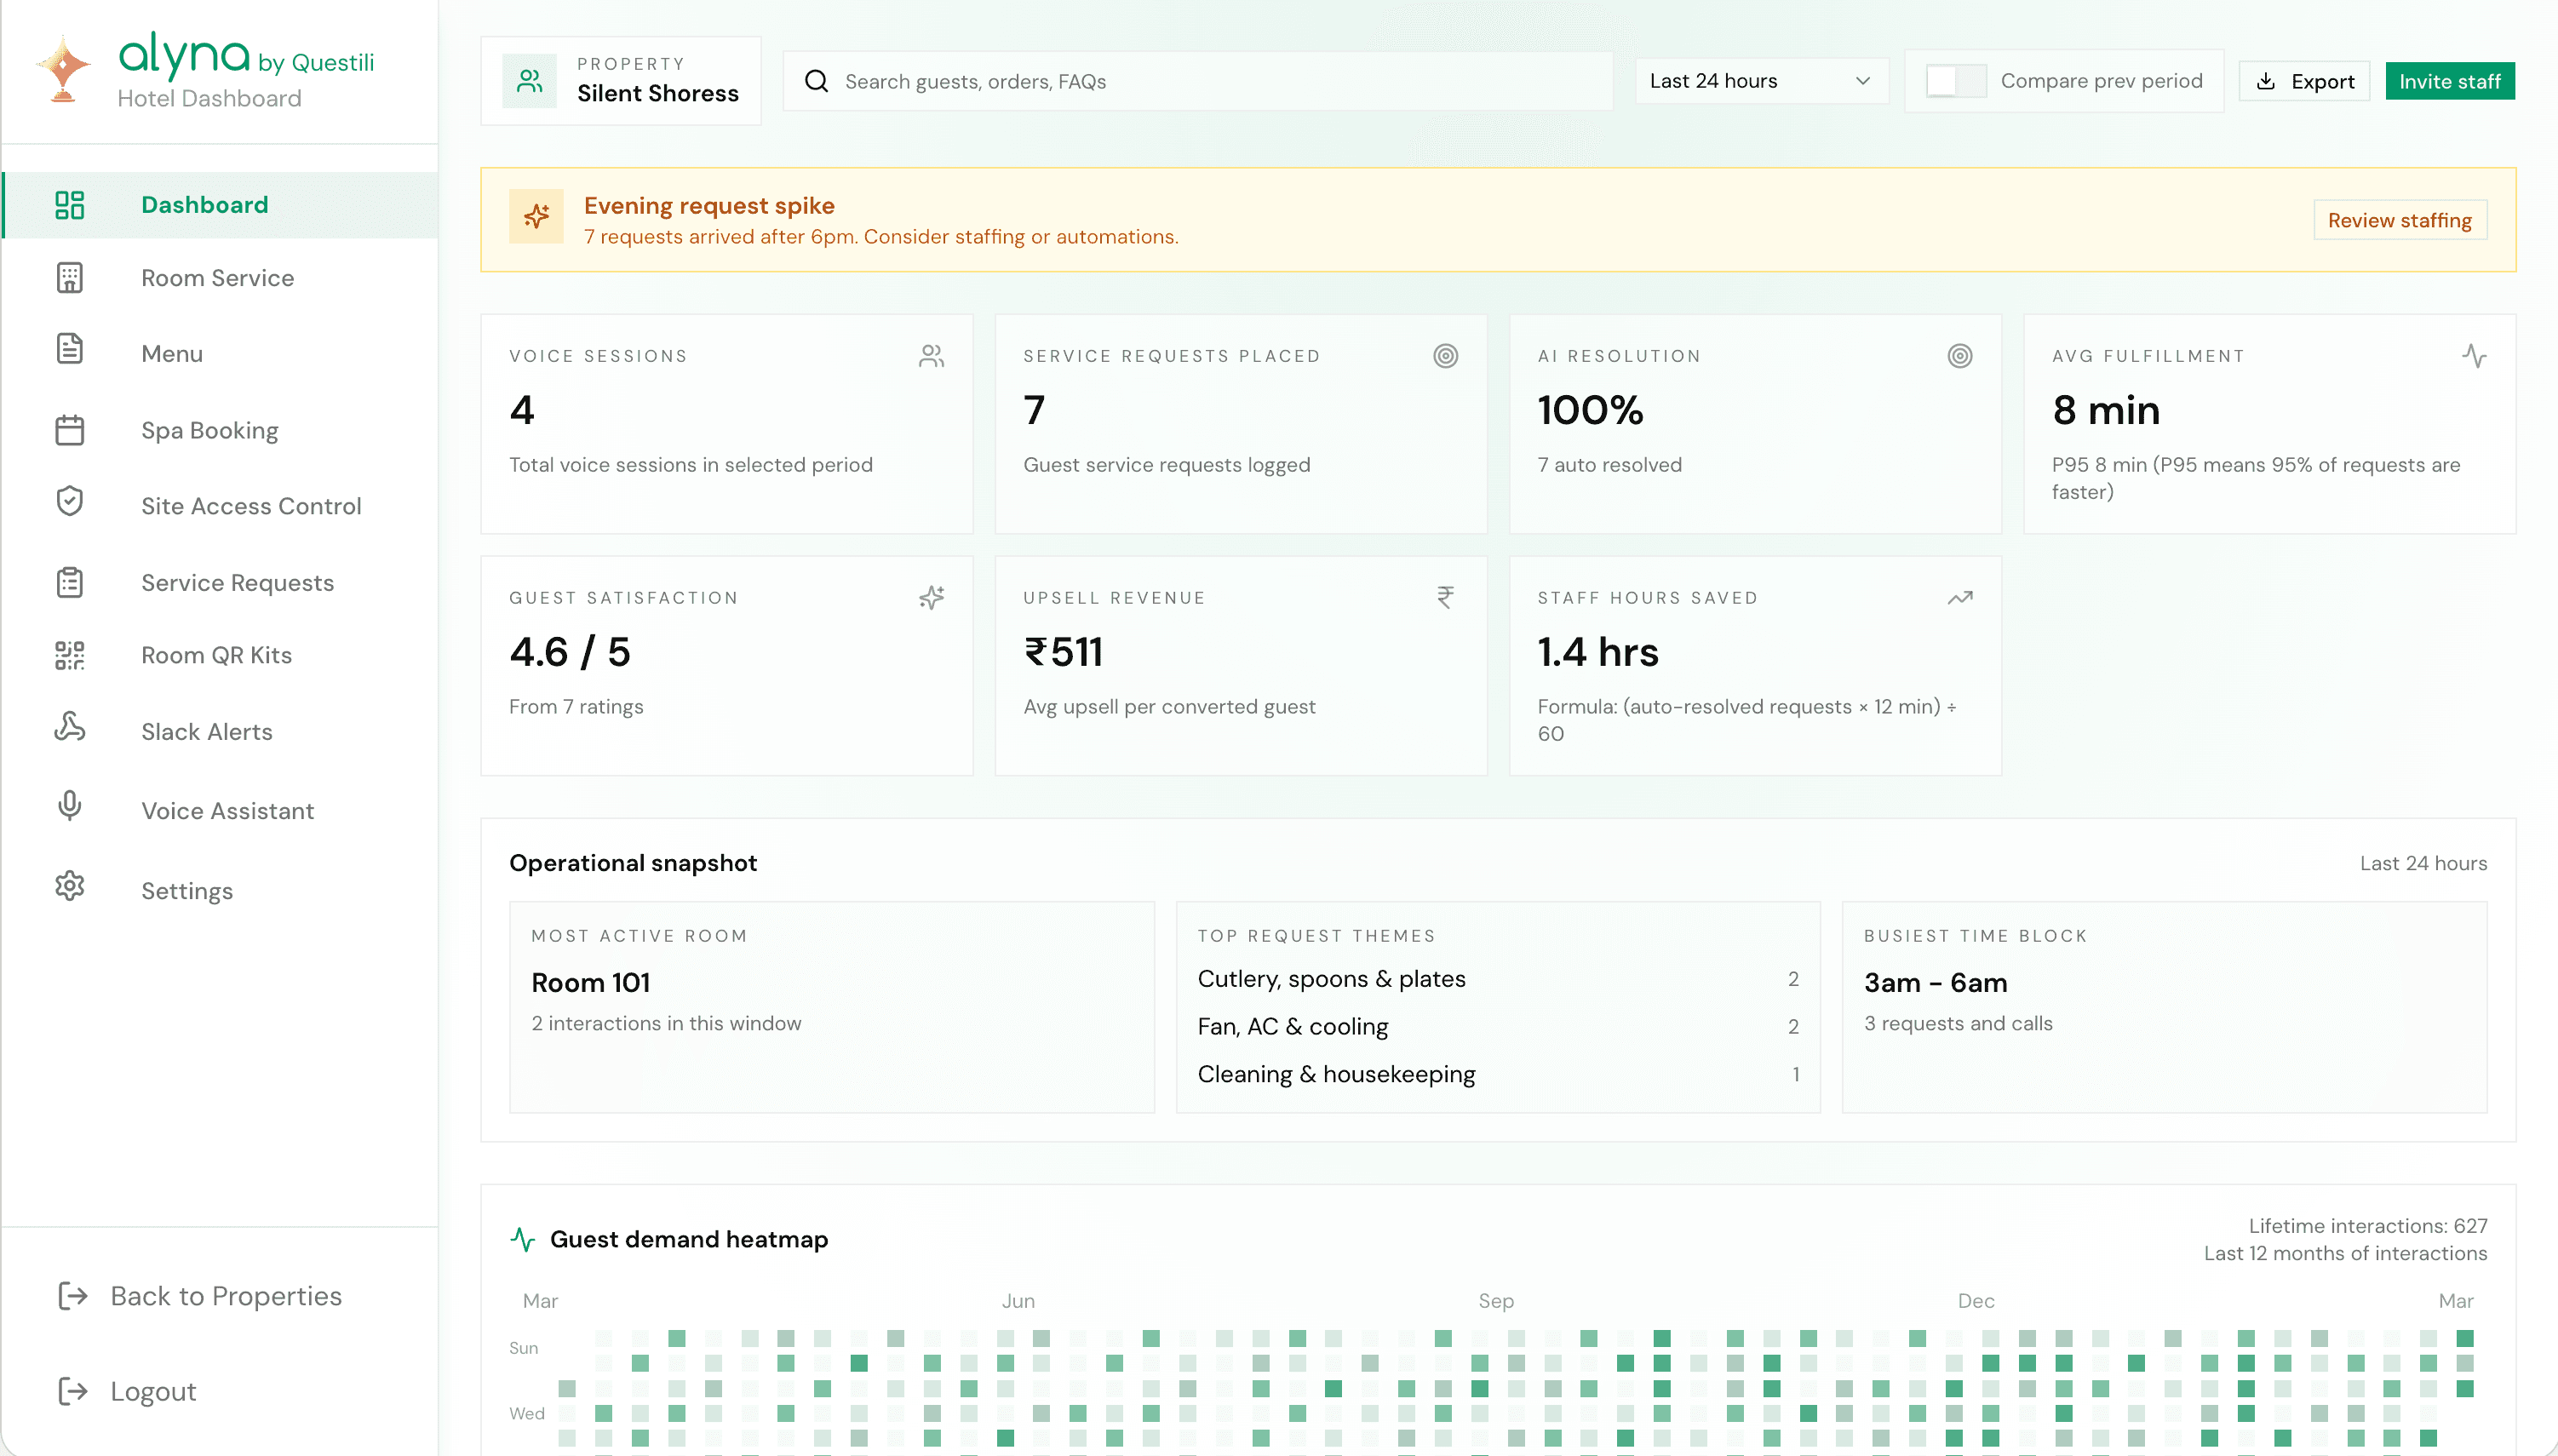The height and width of the screenshot is (1456, 2558).
Task: Select the Slack Alerts icon
Action: tap(69, 731)
